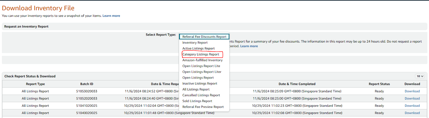Viewport: 429px width, 118px height.
Task: Download report batch 51052020033
Action: 412,98
